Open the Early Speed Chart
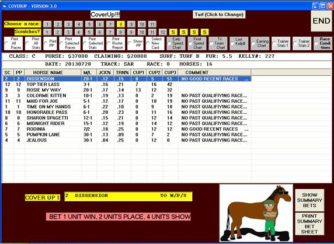This screenshot has width=334, height=244. tap(176, 43)
